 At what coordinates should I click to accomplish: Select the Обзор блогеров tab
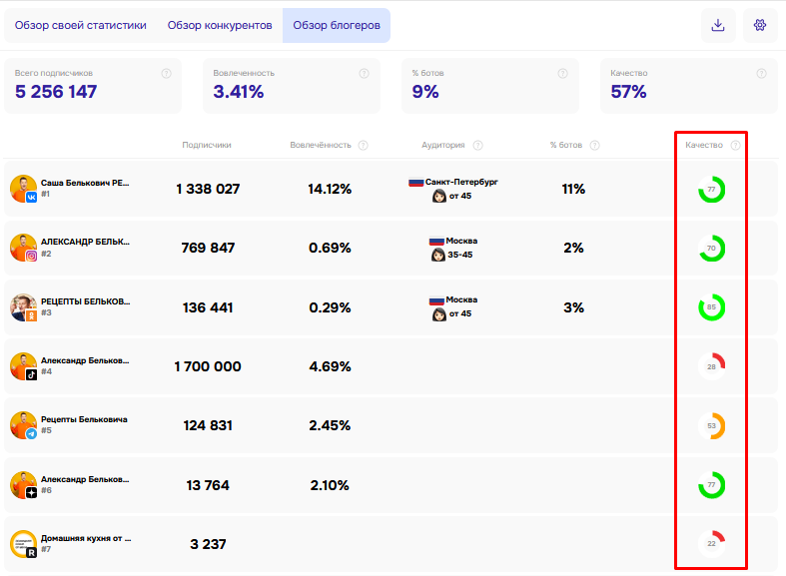(x=337, y=26)
